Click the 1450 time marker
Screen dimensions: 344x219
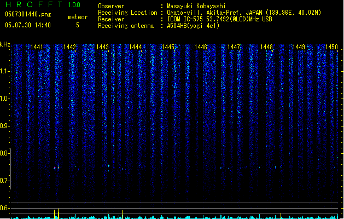(x=332, y=47)
